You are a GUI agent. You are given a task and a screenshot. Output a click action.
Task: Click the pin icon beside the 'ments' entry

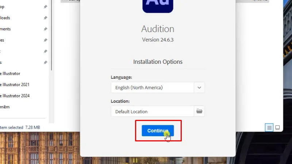coord(45,29)
